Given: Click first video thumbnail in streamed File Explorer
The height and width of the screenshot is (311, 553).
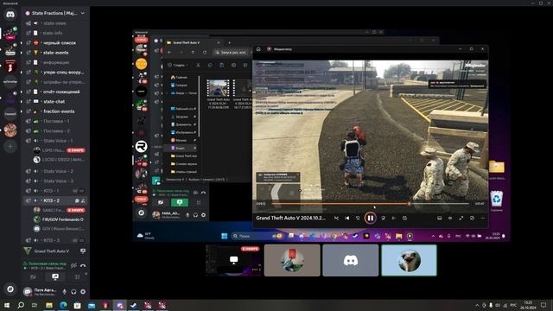Looking at the screenshot, I should click(x=219, y=88).
